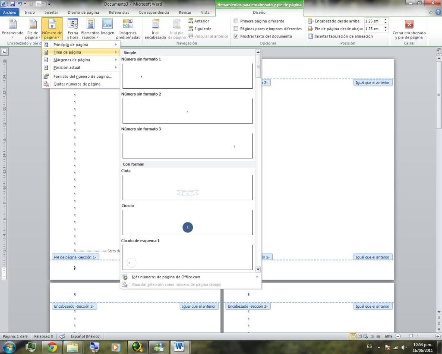Viewport: 442px width, 354px height.
Task: Click Word icon in taskbar
Action: [x=179, y=347]
